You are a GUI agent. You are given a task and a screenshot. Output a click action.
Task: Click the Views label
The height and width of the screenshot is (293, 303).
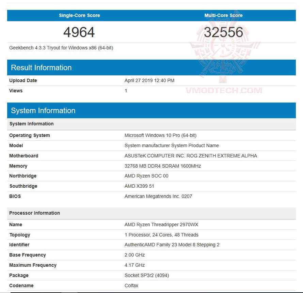tap(16, 91)
